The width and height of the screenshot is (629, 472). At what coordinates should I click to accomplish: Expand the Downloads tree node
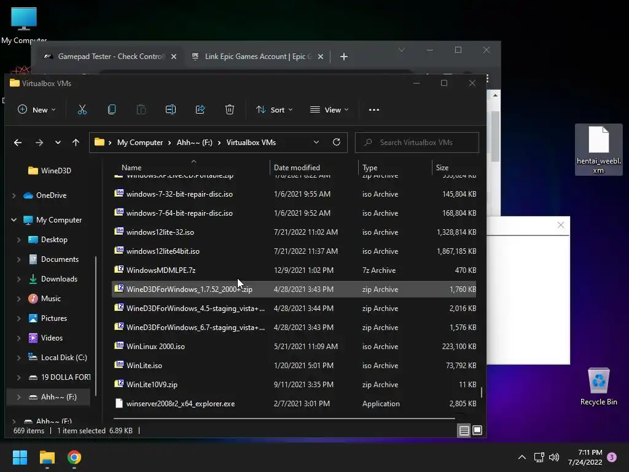pyautogui.click(x=19, y=279)
